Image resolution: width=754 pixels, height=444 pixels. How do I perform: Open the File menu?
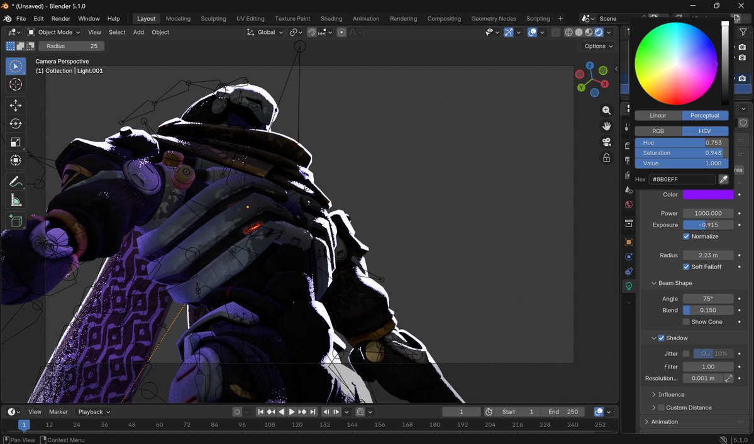tap(21, 19)
